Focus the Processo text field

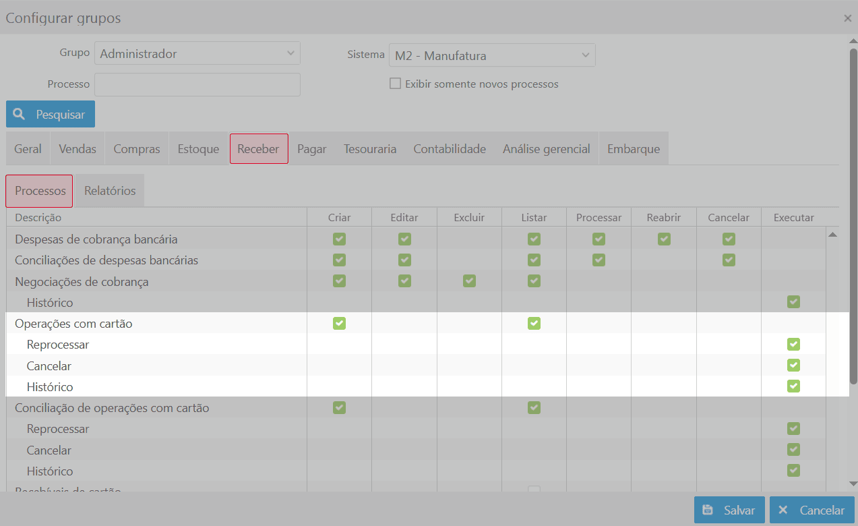point(197,85)
